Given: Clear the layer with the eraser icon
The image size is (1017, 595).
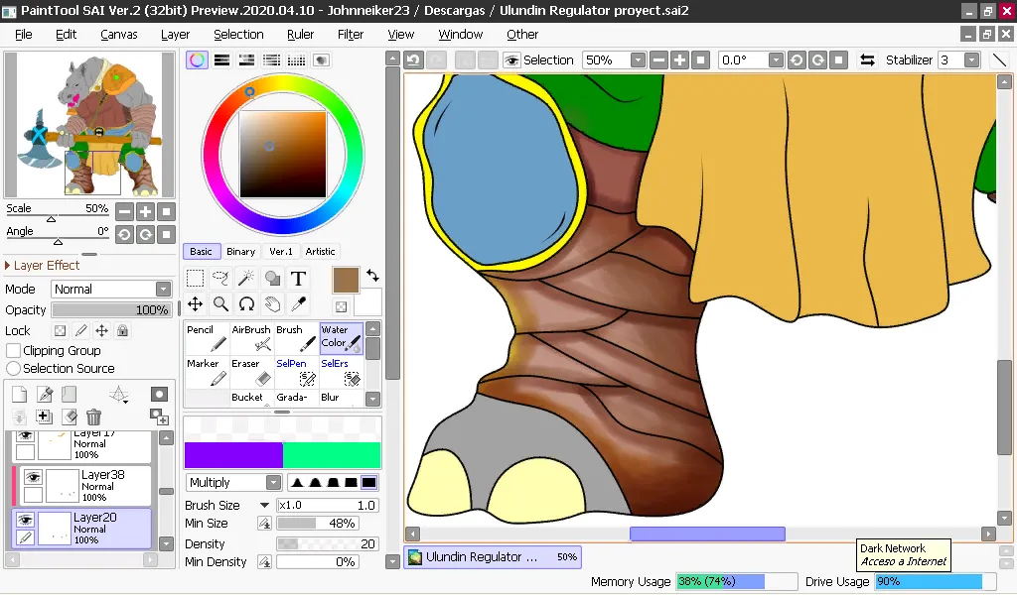Looking at the screenshot, I should click(x=70, y=416).
